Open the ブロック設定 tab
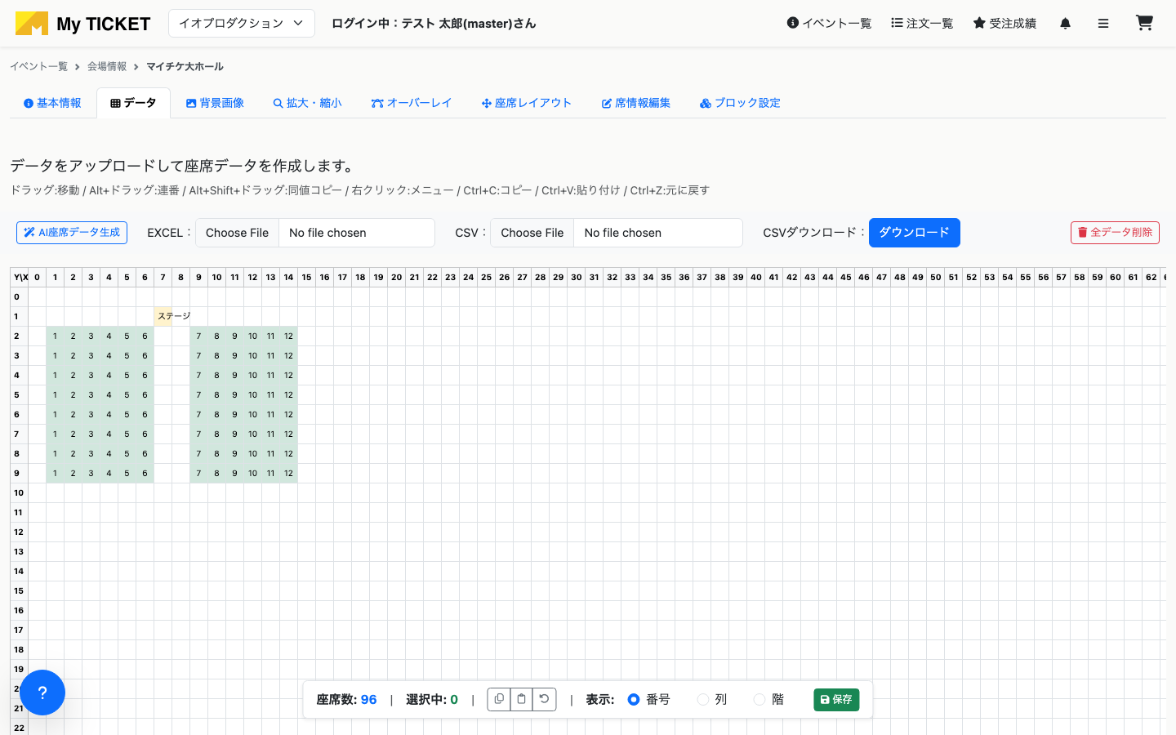The width and height of the screenshot is (1176, 735). coord(740,103)
